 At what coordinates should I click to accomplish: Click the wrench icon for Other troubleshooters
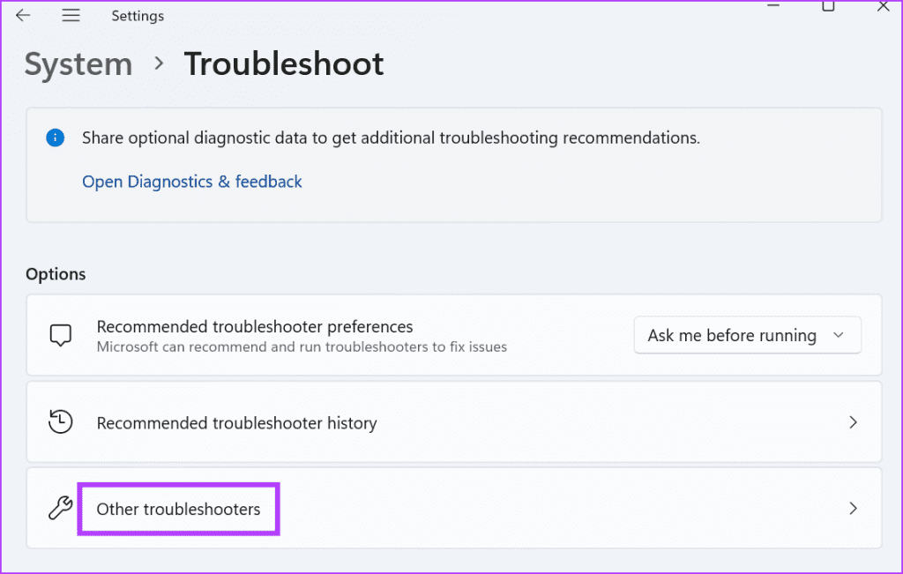point(60,509)
